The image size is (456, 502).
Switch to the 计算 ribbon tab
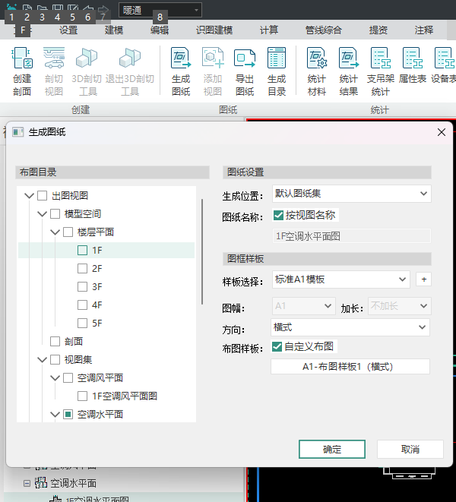(x=269, y=30)
